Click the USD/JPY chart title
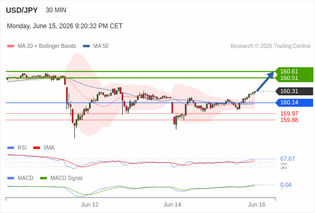Image resolution: width=315 pixels, height=213 pixels. tap(22, 10)
